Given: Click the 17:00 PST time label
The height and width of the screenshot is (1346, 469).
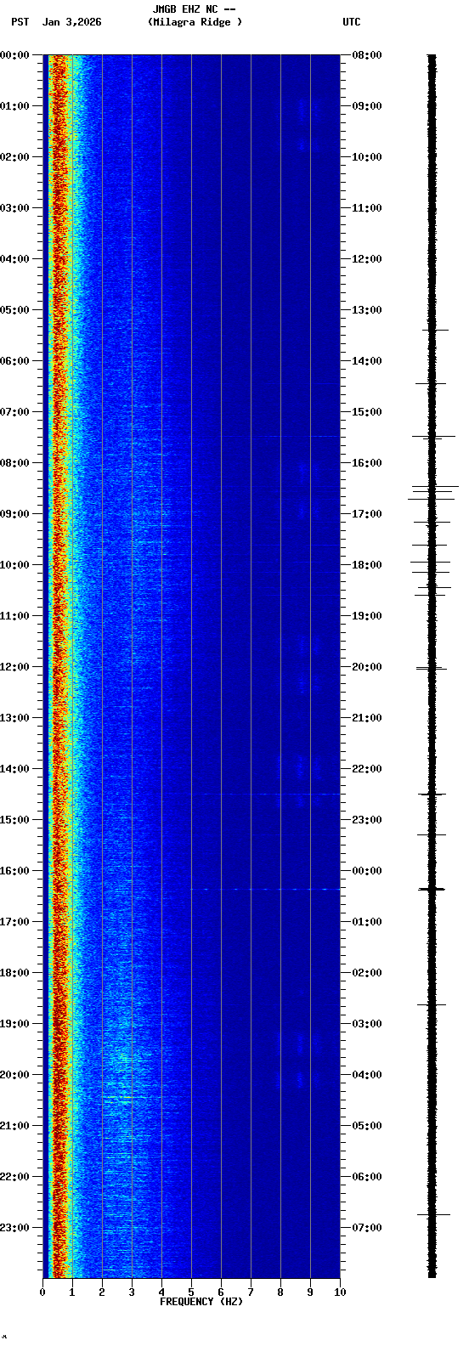Looking at the screenshot, I should pos(15,922).
